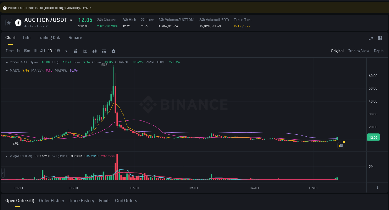The height and width of the screenshot is (210, 389).
Task: Open the chart settings gear icon
Action: (x=113, y=51)
